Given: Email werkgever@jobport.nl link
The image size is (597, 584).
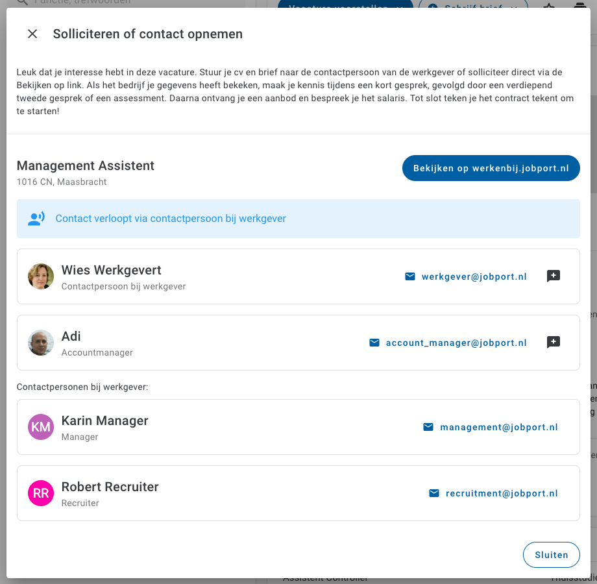Looking at the screenshot, I should click(x=474, y=277).
